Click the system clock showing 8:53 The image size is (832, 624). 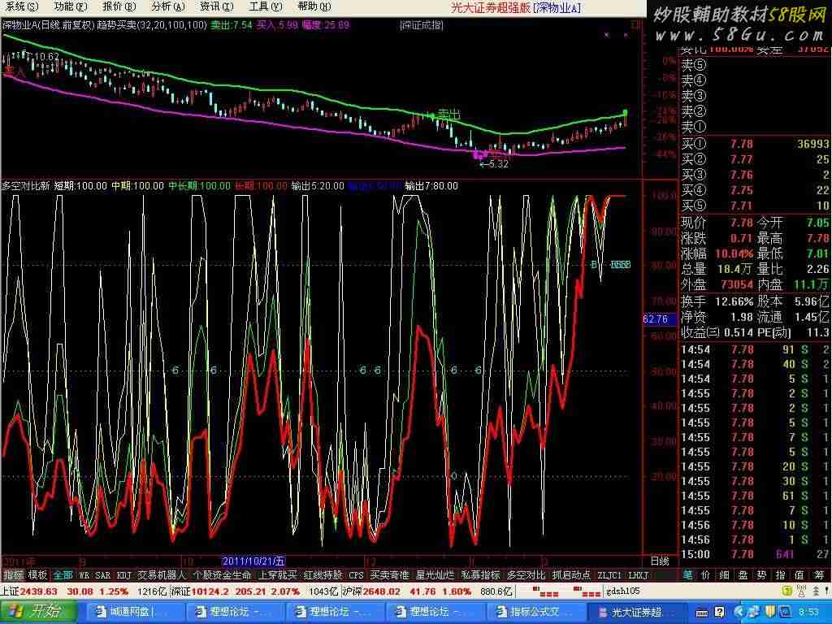pos(808,613)
